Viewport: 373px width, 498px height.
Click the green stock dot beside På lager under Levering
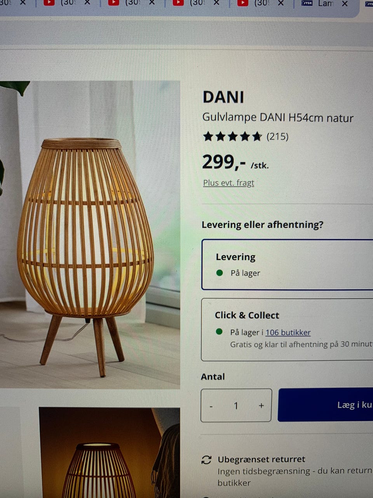pyautogui.click(x=220, y=273)
